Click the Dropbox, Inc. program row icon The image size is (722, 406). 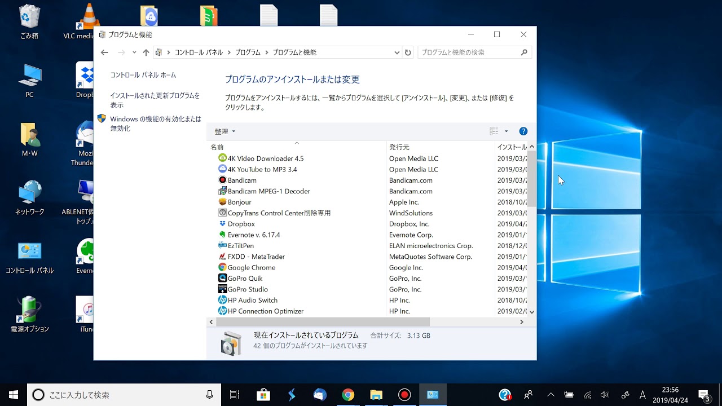[222, 224]
